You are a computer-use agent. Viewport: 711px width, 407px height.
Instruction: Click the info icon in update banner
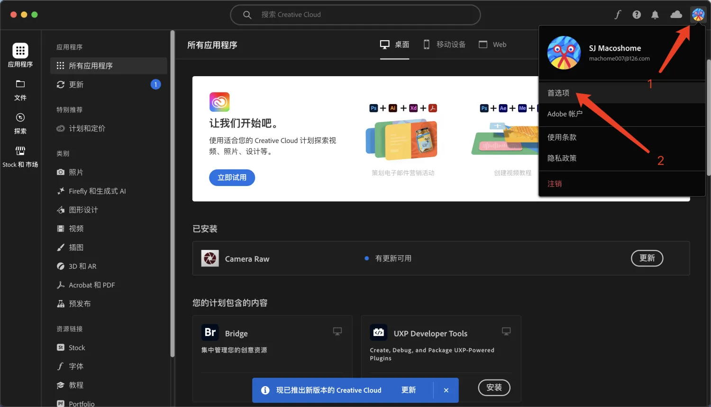click(x=265, y=390)
